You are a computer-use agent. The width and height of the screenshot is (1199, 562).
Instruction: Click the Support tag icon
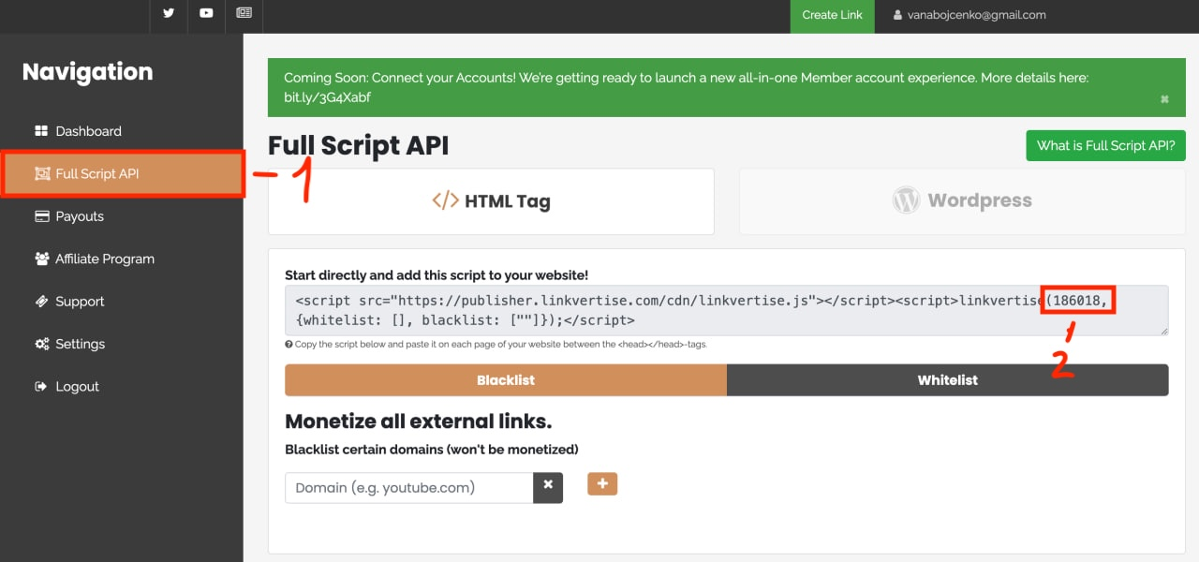point(42,301)
